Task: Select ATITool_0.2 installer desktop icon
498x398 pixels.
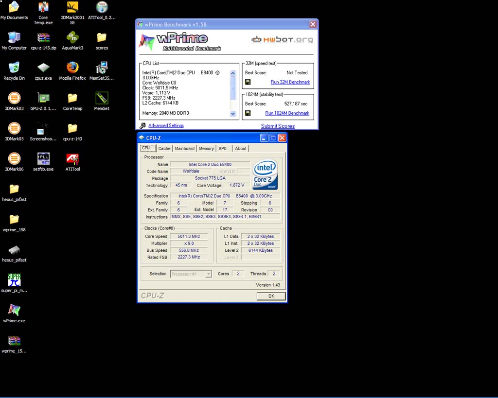Action: click(102, 10)
